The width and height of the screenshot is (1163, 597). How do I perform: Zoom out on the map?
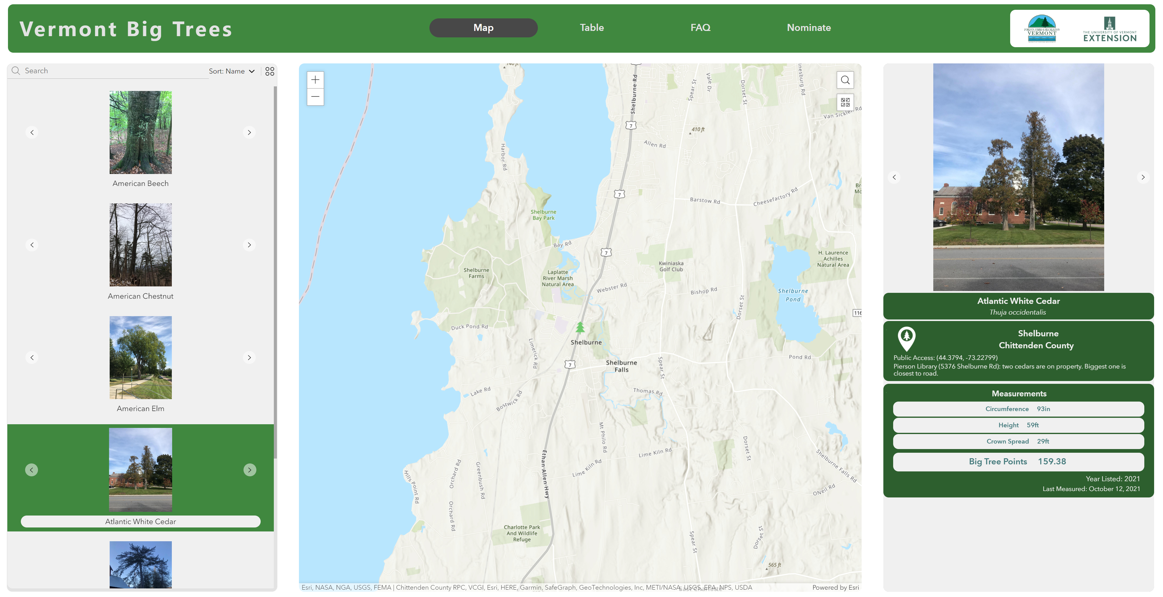pyautogui.click(x=315, y=96)
